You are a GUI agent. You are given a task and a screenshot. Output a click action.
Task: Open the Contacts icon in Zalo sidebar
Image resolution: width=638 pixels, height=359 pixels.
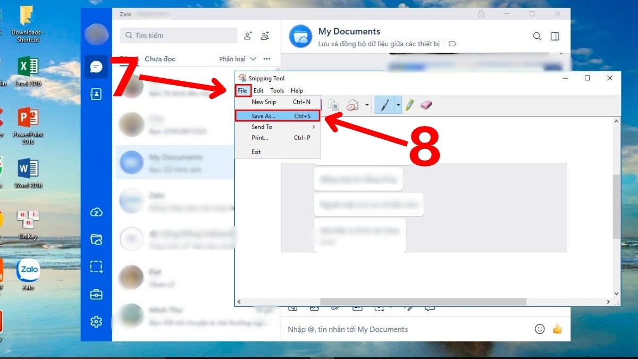(96, 94)
